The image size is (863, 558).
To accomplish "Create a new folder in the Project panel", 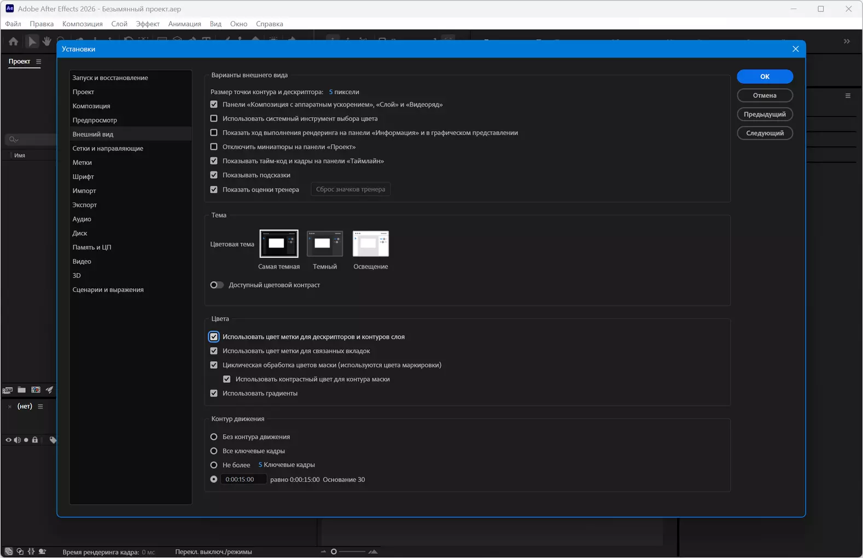I will pos(22,390).
